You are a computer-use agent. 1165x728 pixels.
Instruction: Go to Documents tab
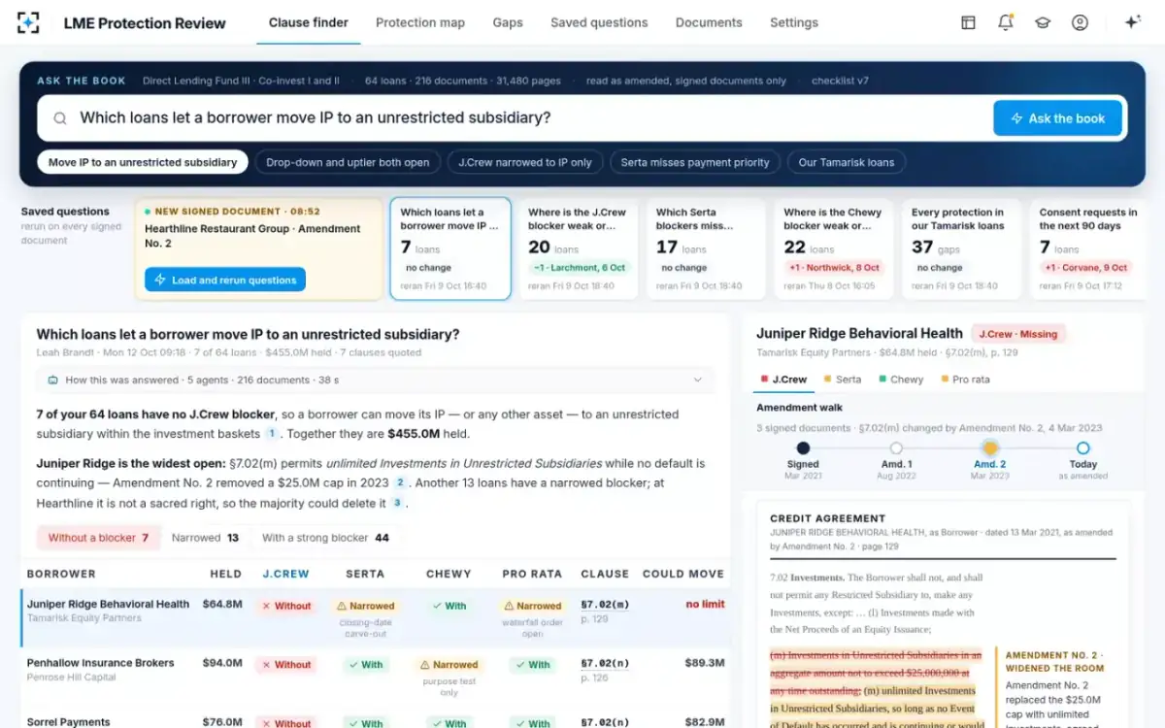click(709, 22)
